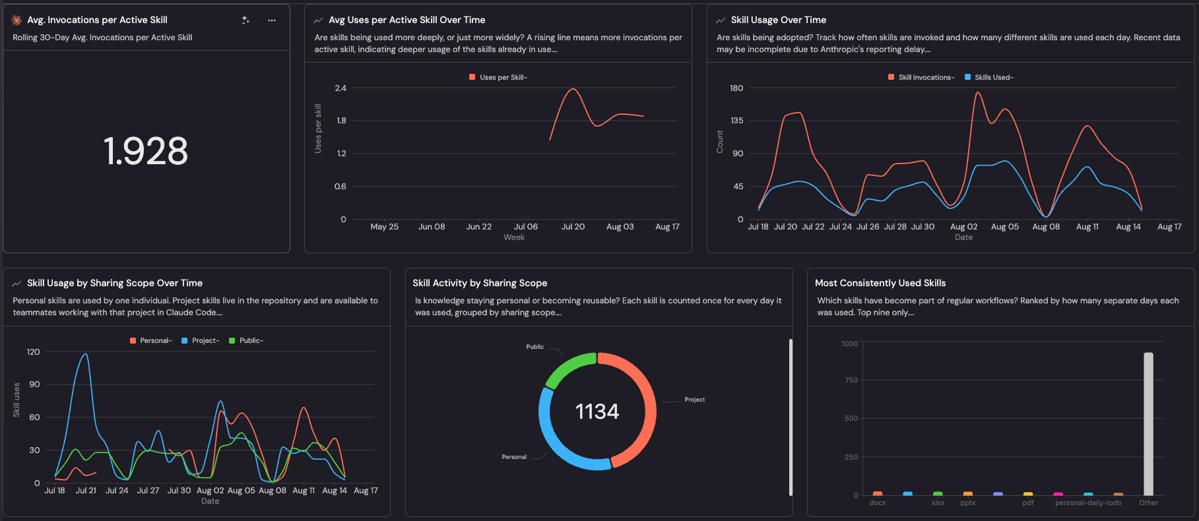Viewport: 1199px width, 521px height.
Task: Click the 1134 total inside the donut
Action: [x=597, y=412]
